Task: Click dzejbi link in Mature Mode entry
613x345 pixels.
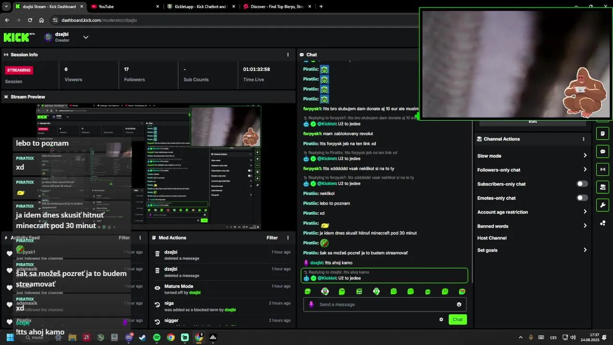Action: pos(194,293)
